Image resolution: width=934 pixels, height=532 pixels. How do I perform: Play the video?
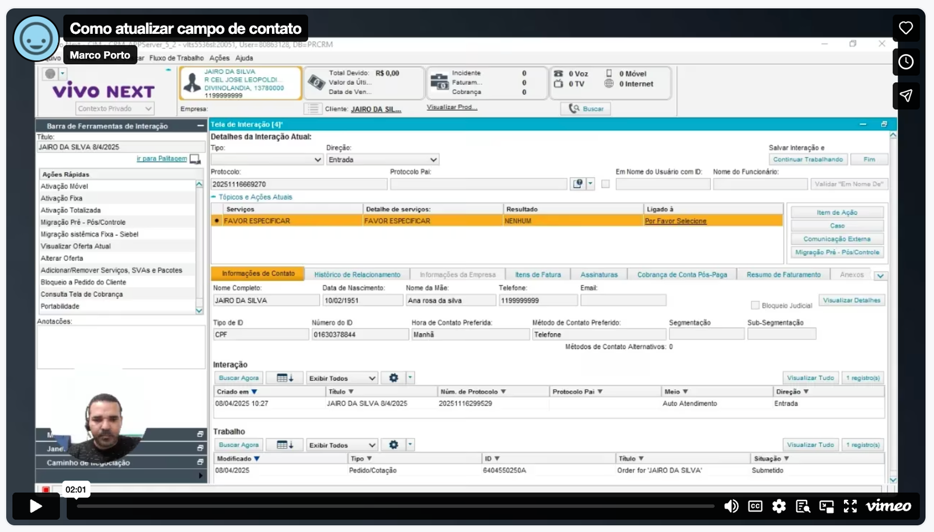[x=36, y=506]
